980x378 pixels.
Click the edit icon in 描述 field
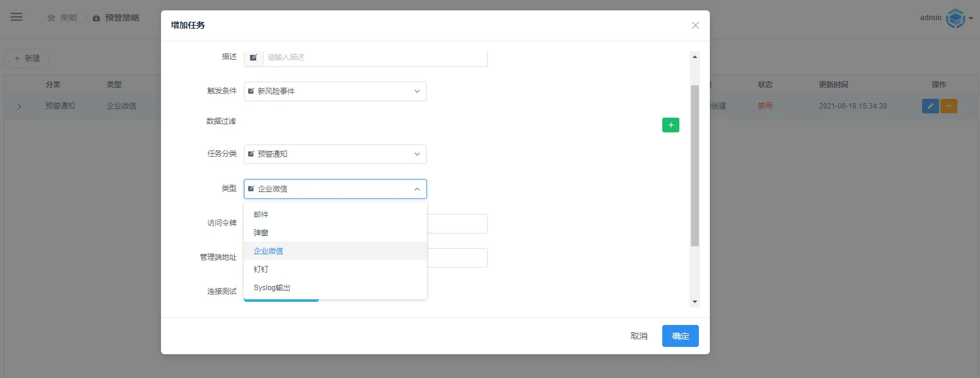254,57
